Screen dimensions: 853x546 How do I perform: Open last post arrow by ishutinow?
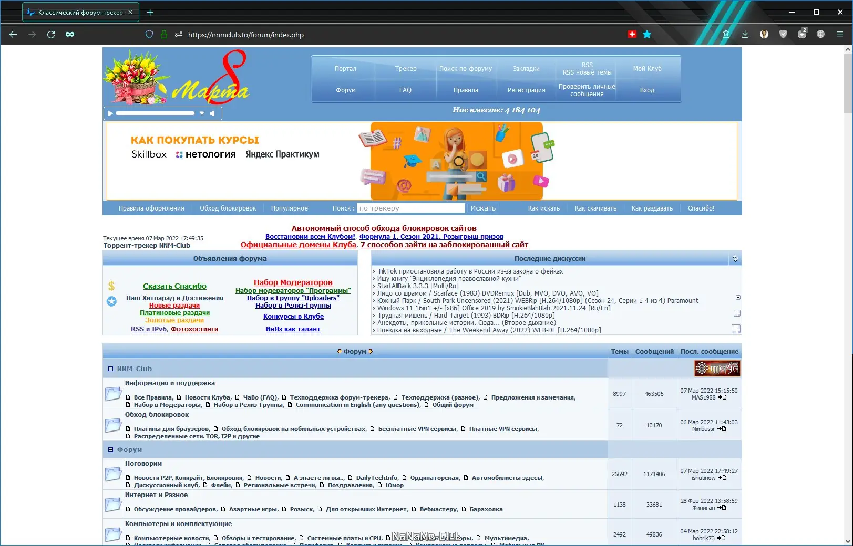[x=722, y=478]
